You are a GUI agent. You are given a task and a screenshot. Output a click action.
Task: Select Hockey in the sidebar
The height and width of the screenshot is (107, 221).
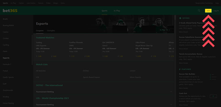tap(6, 97)
